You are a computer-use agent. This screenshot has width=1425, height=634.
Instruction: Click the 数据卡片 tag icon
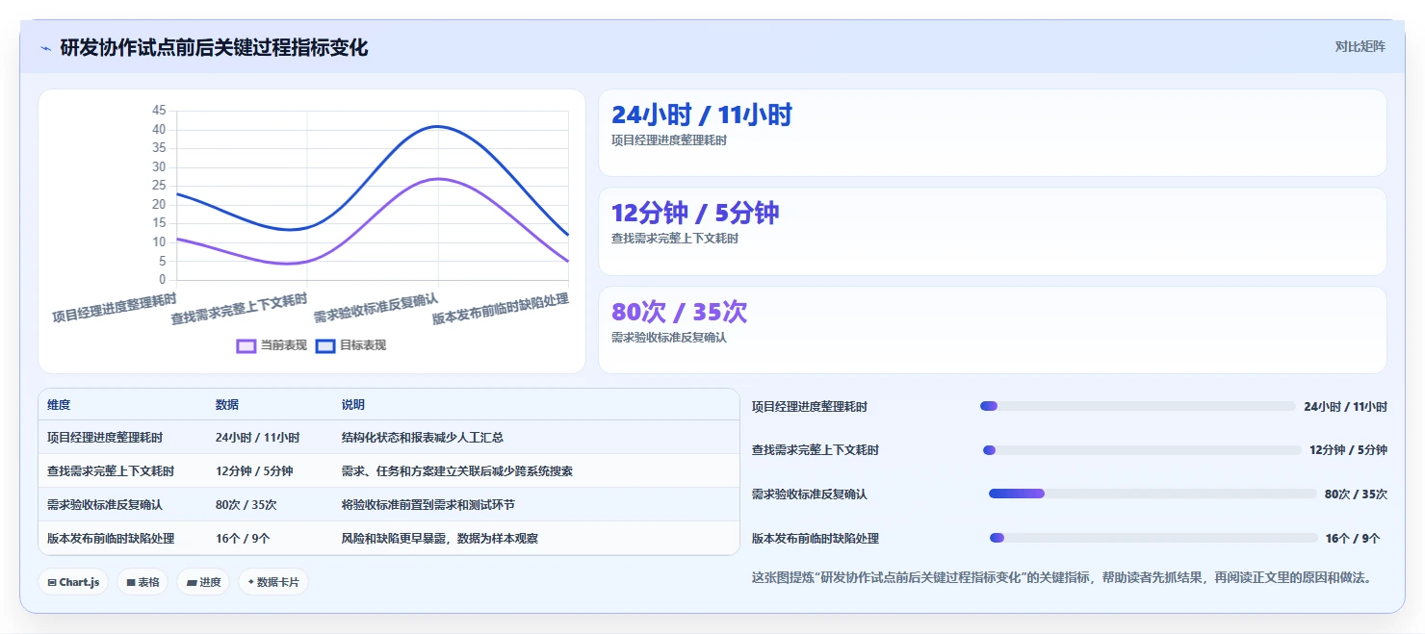[251, 582]
